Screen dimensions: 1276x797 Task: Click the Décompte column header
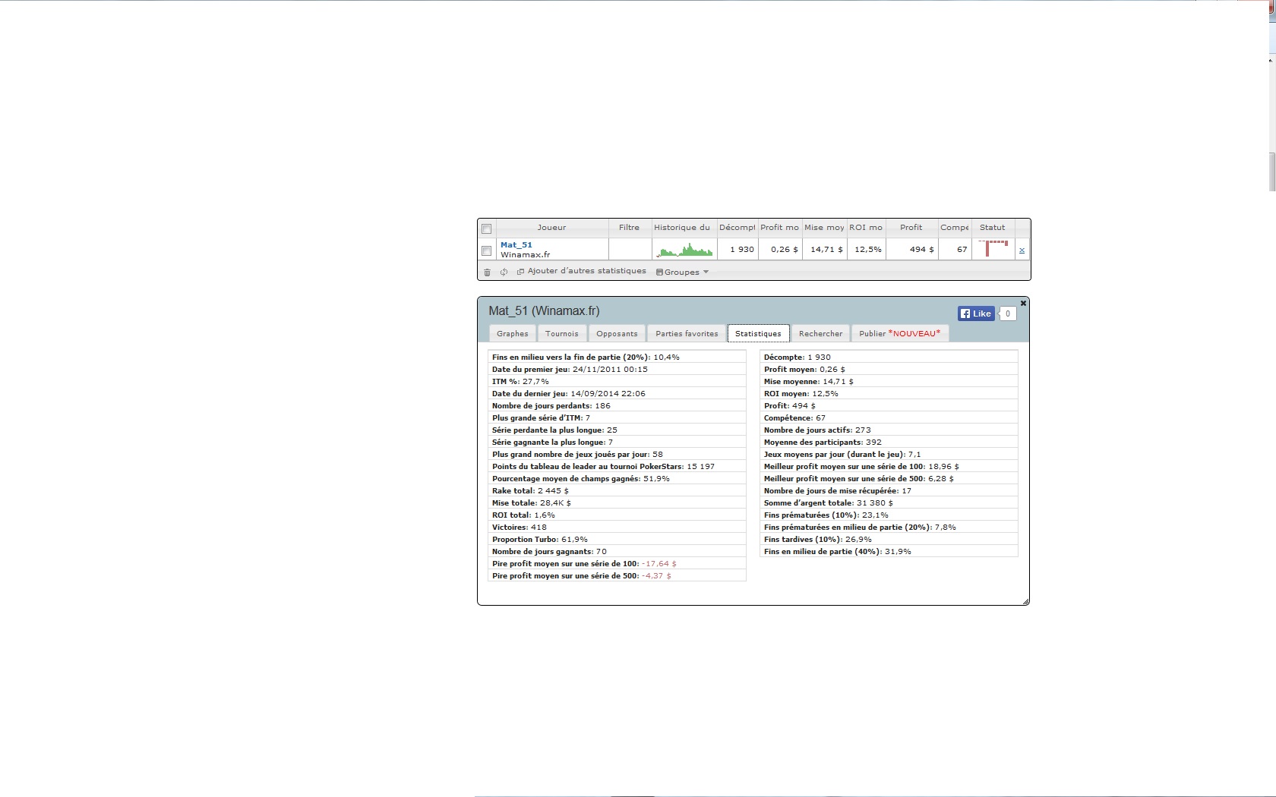(x=737, y=227)
